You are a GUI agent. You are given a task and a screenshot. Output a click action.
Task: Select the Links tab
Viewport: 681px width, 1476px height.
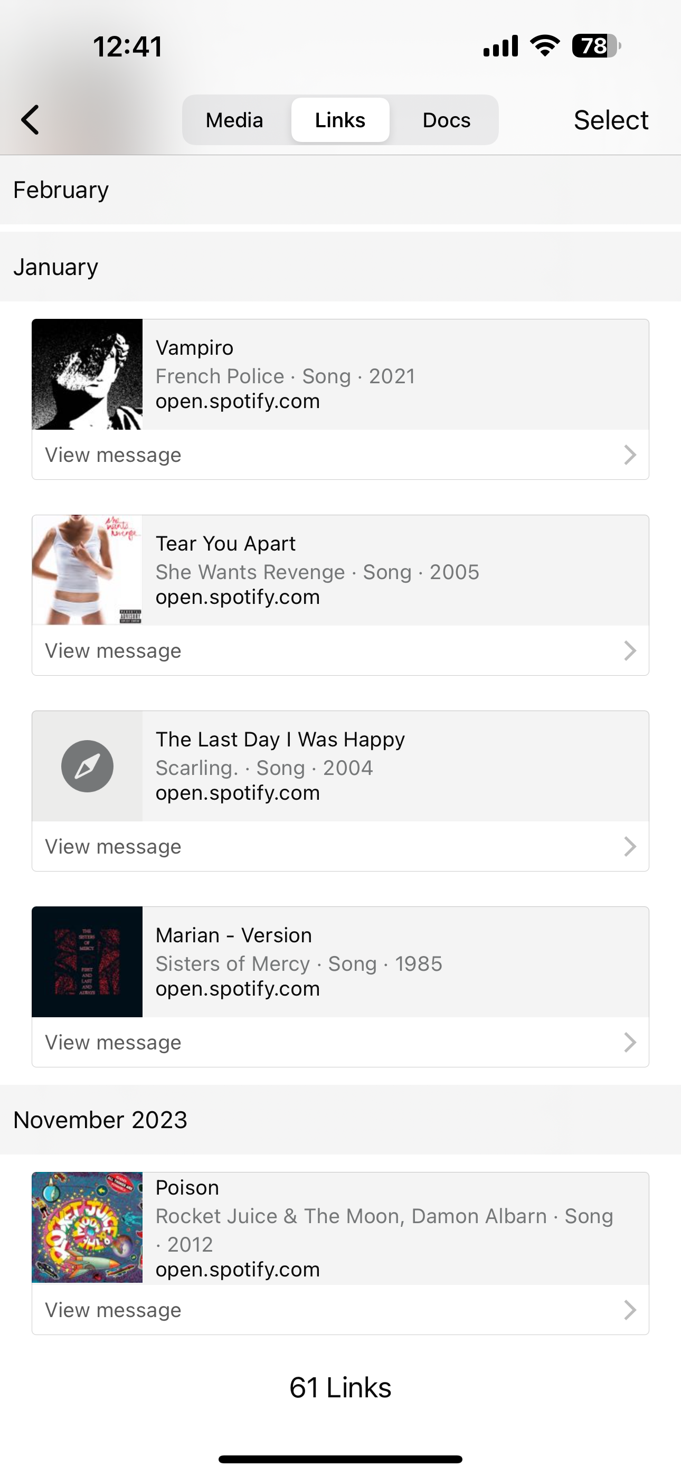tap(340, 120)
